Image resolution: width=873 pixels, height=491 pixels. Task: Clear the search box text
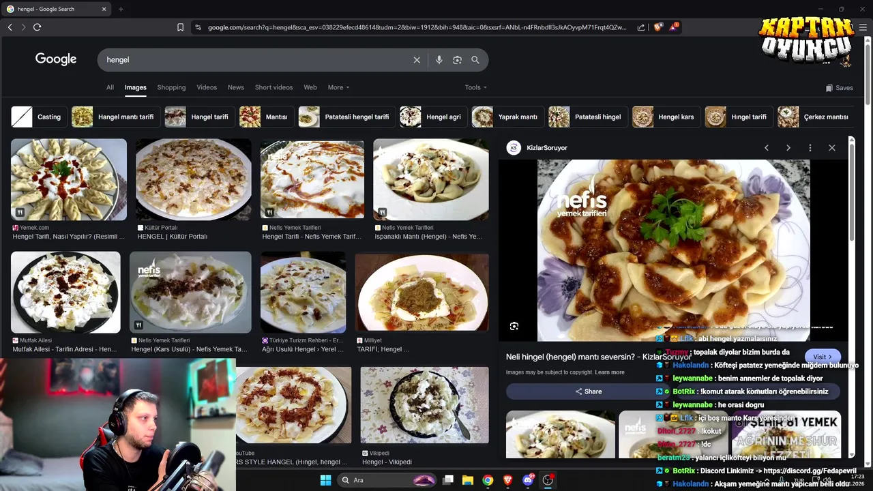tap(417, 60)
